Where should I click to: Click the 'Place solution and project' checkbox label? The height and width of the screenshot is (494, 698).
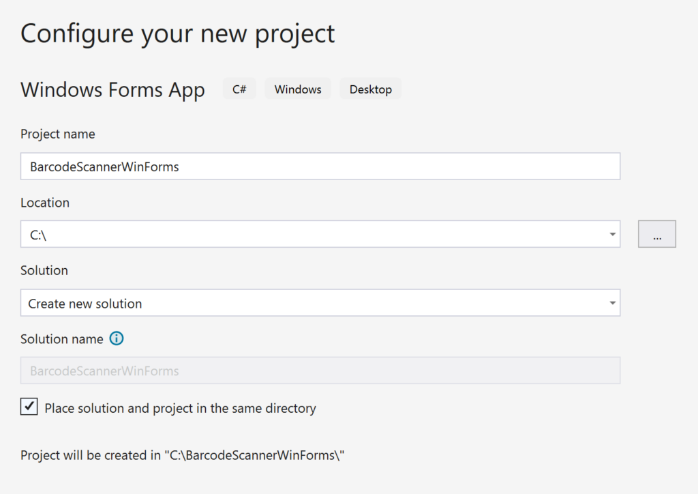click(x=180, y=409)
